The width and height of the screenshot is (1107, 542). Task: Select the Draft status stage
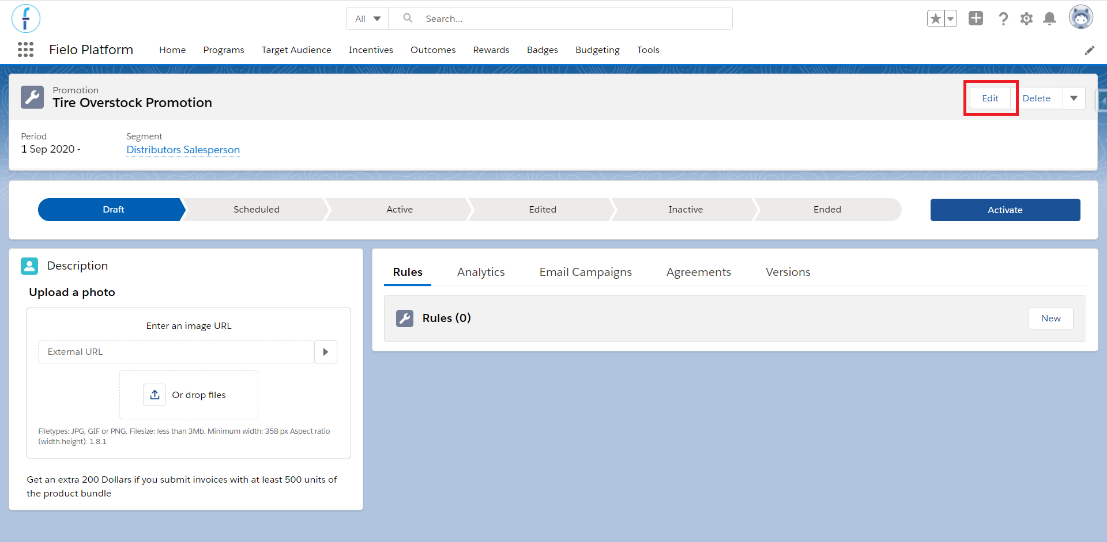click(113, 210)
